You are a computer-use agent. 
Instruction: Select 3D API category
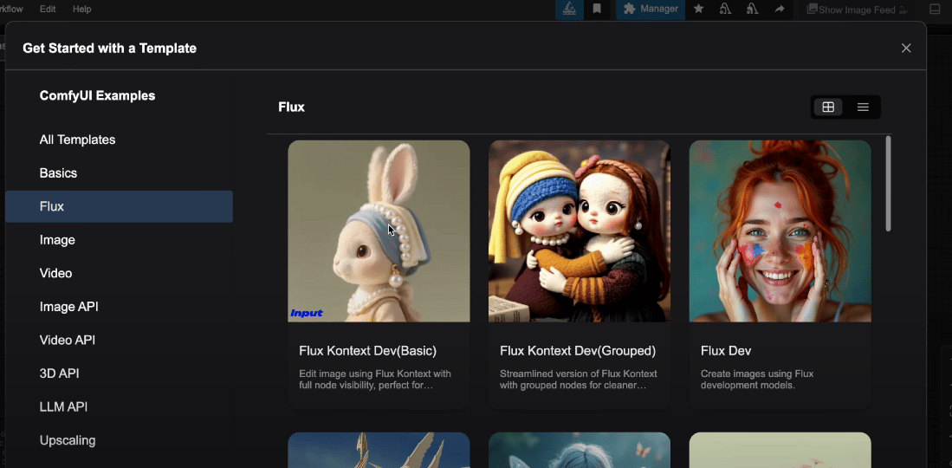[119, 374]
